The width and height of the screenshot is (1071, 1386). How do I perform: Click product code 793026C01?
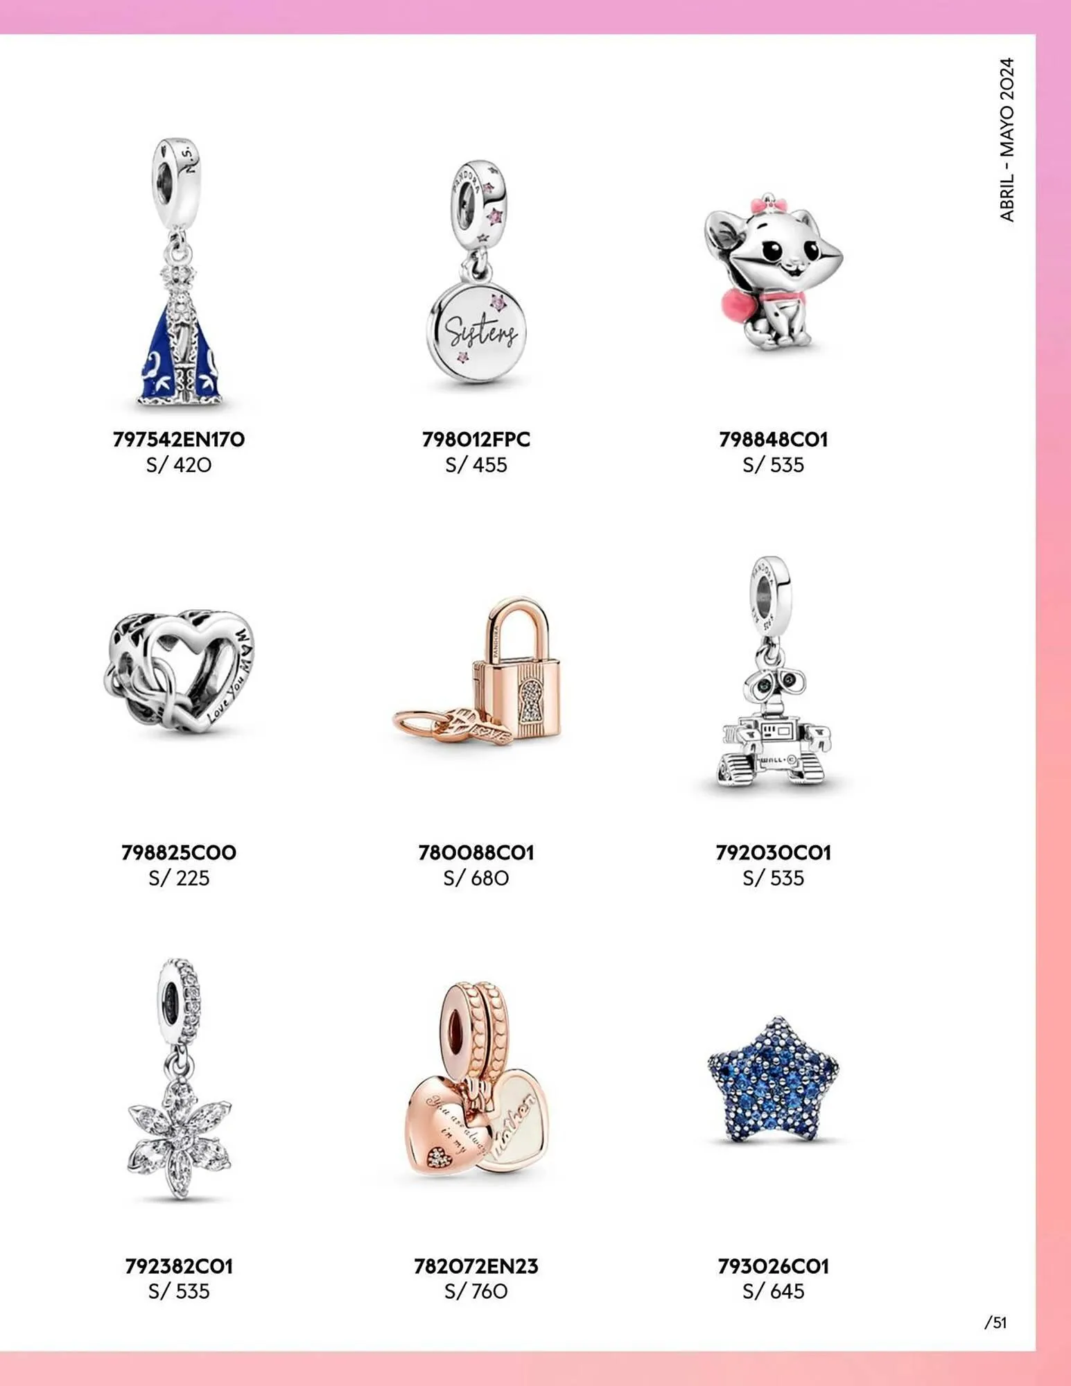tap(773, 1266)
